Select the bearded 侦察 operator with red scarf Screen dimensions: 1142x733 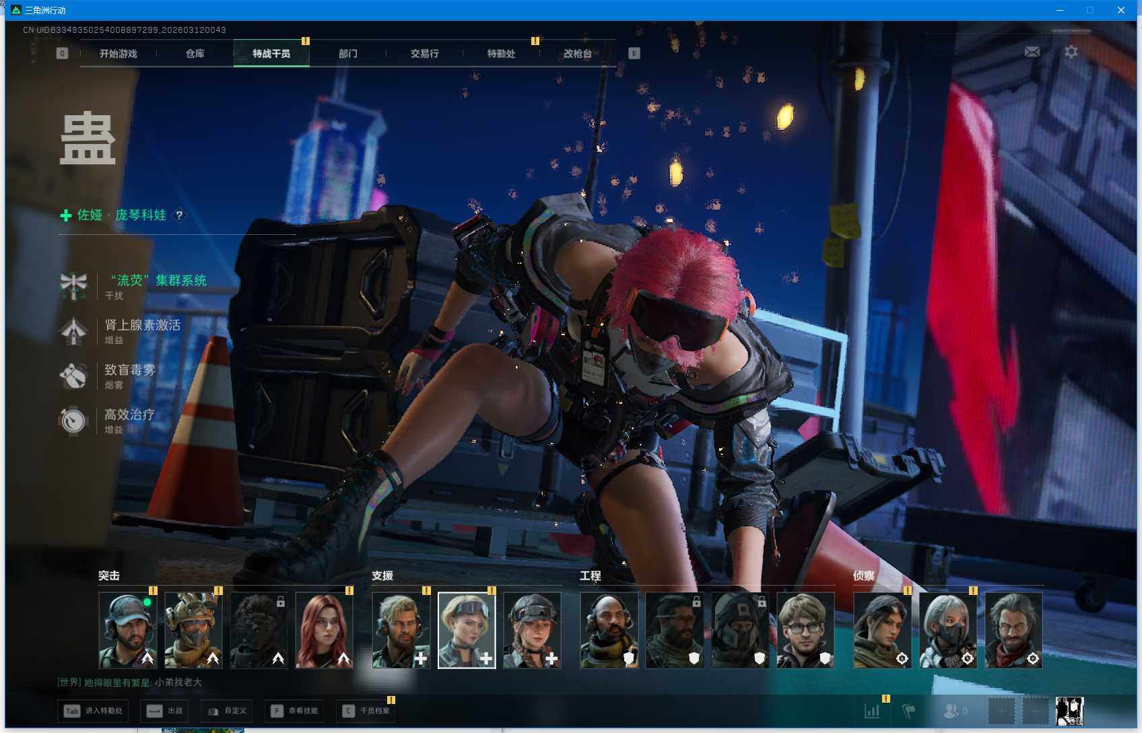[1013, 630]
